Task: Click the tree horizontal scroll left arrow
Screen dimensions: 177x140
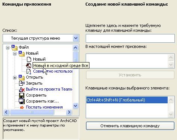Action: 6,112
